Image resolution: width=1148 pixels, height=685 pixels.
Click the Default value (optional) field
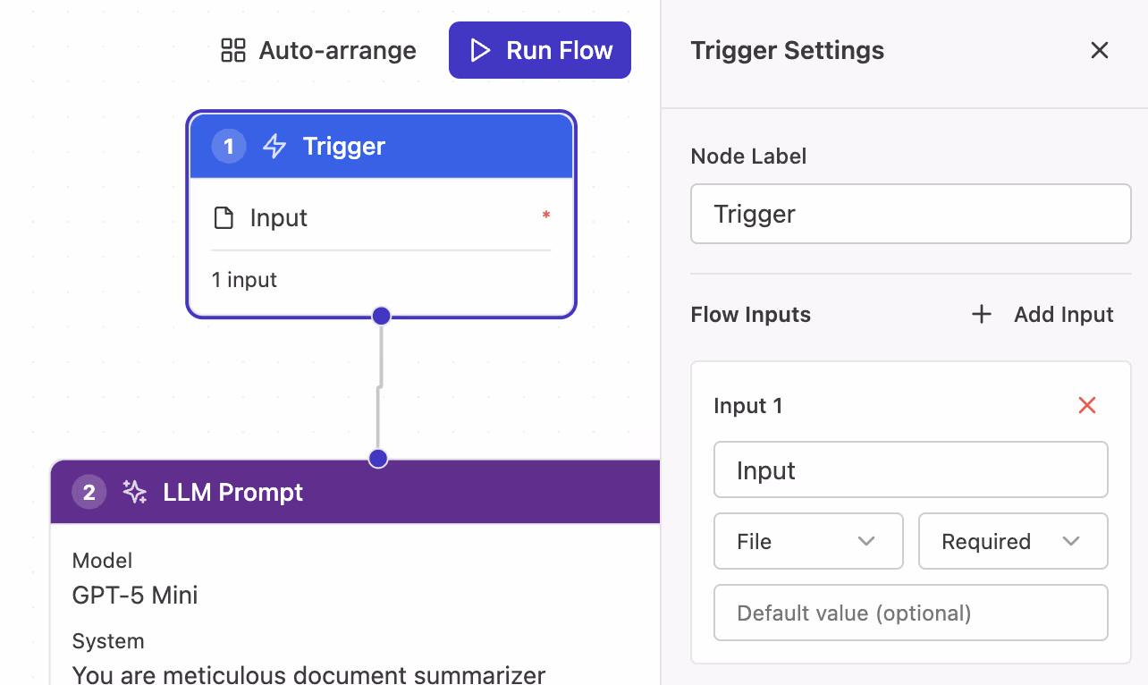[910, 613]
